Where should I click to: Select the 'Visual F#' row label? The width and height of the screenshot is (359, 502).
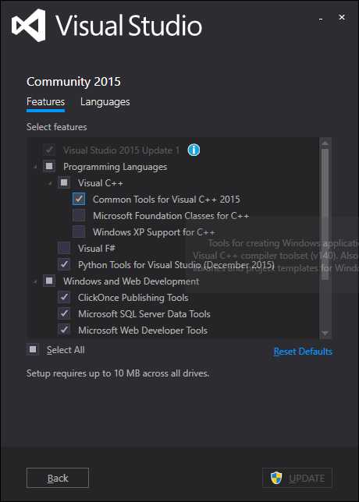click(97, 248)
